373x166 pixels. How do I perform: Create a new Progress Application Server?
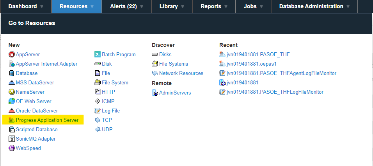tap(47, 120)
